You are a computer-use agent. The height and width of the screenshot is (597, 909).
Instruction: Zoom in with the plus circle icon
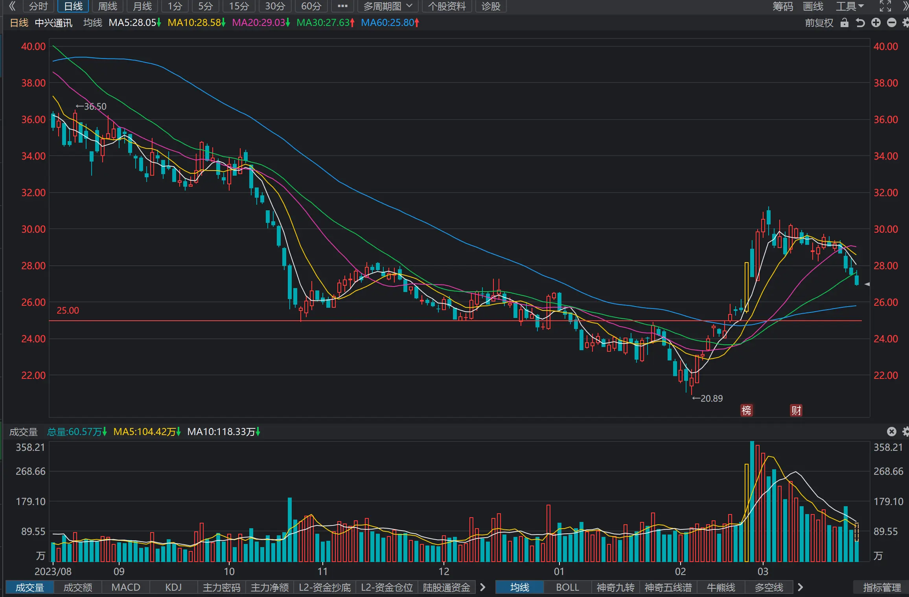pos(876,23)
